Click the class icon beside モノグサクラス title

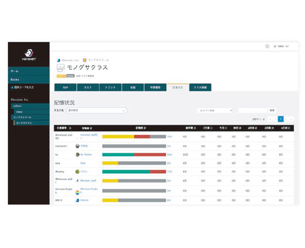[x=60, y=68]
